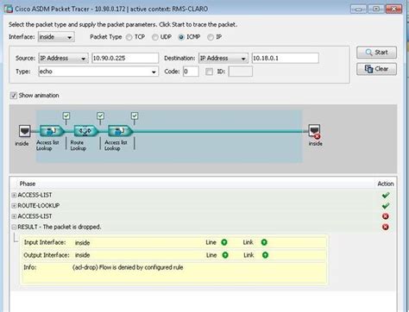Click the Start button to trace the packet

tap(376, 53)
